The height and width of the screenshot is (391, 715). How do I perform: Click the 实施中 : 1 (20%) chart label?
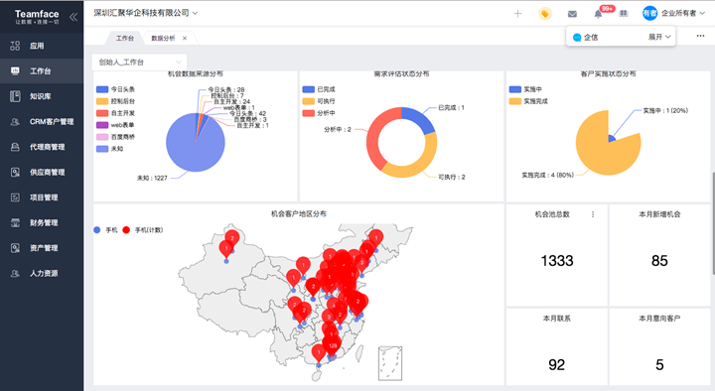[x=665, y=111]
